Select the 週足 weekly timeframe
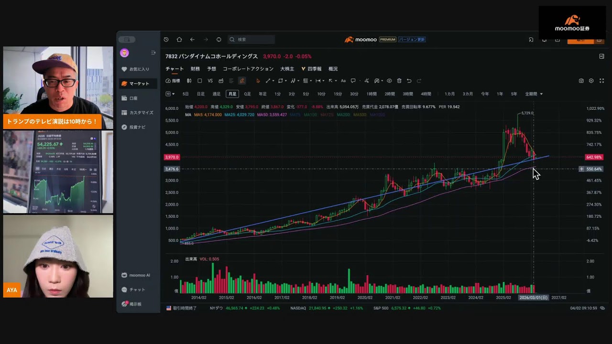The height and width of the screenshot is (344, 612). [217, 94]
